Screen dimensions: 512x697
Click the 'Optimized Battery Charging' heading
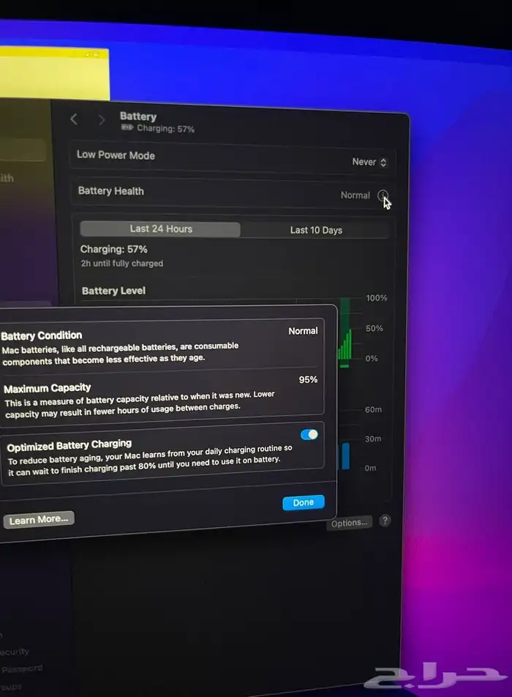pyautogui.click(x=69, y=445)
